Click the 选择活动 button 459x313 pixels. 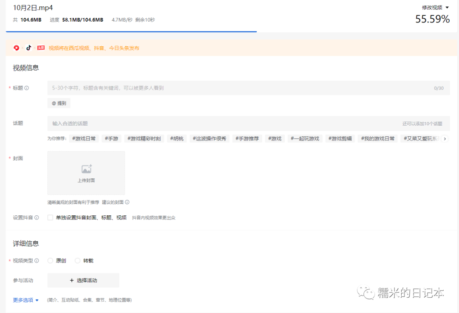(x=84, y=280)
